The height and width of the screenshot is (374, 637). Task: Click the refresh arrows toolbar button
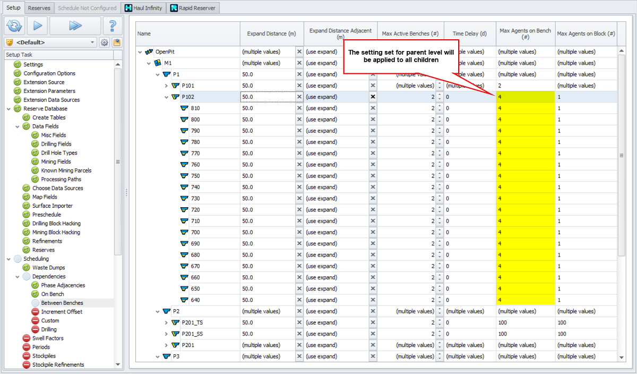point(14,25)
